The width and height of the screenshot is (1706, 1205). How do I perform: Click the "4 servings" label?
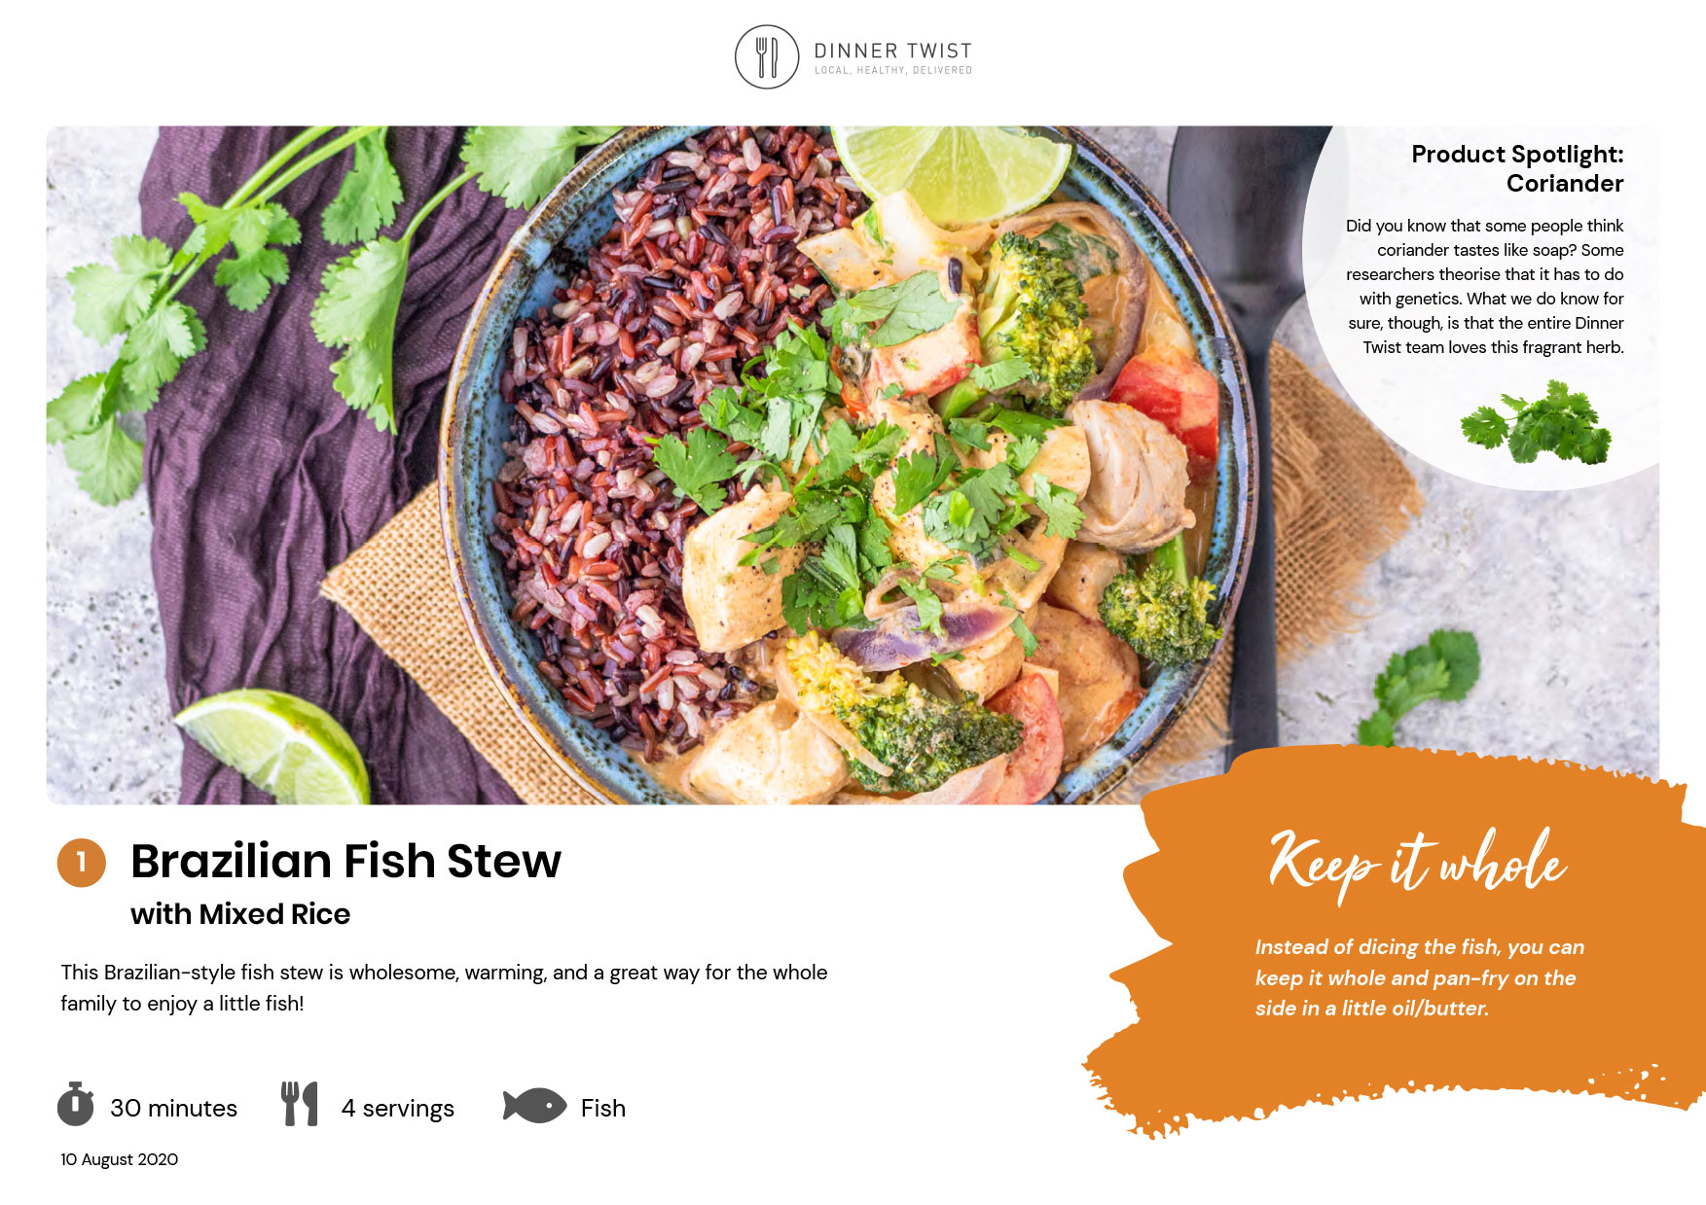(x=397, y=1109)
